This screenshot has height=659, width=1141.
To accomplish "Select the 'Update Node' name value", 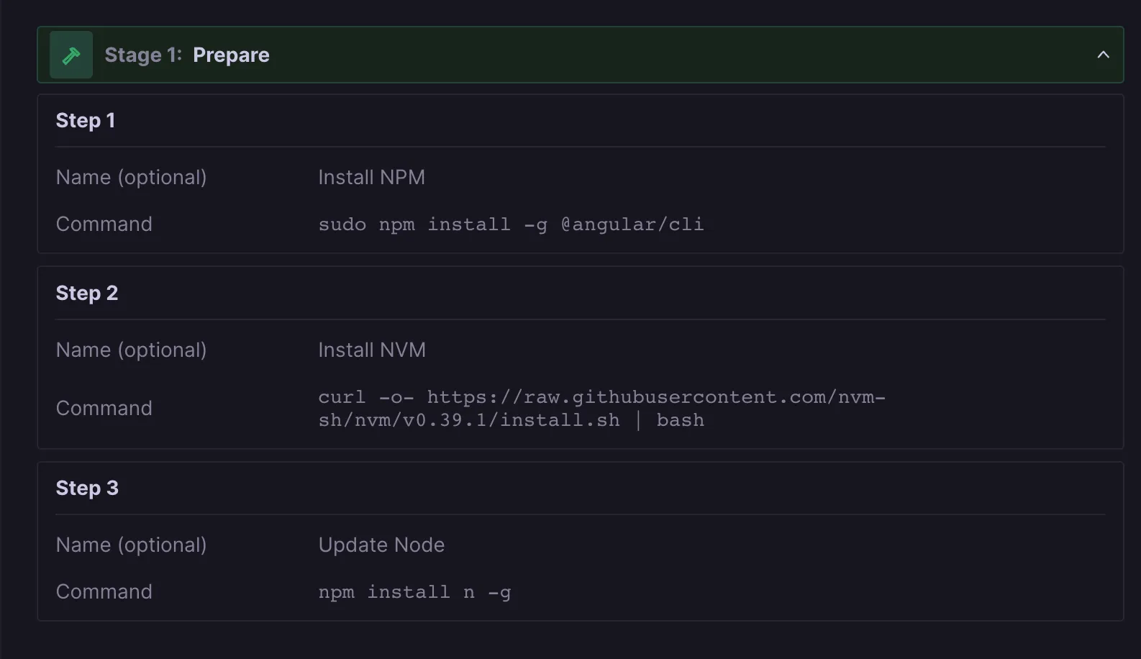I will (x=381, y=545).
